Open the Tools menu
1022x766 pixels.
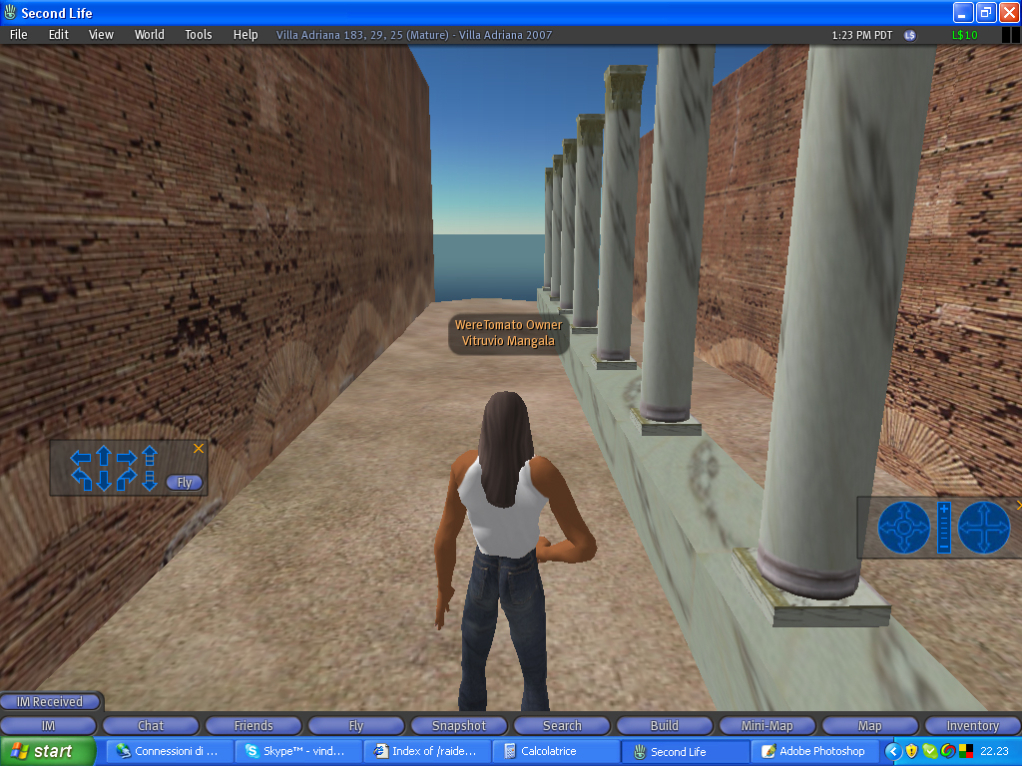coord(198,35)
